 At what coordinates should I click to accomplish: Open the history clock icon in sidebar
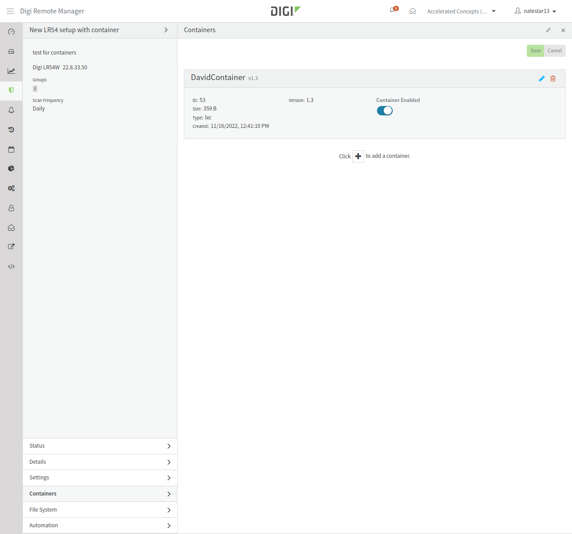(11, 130)
